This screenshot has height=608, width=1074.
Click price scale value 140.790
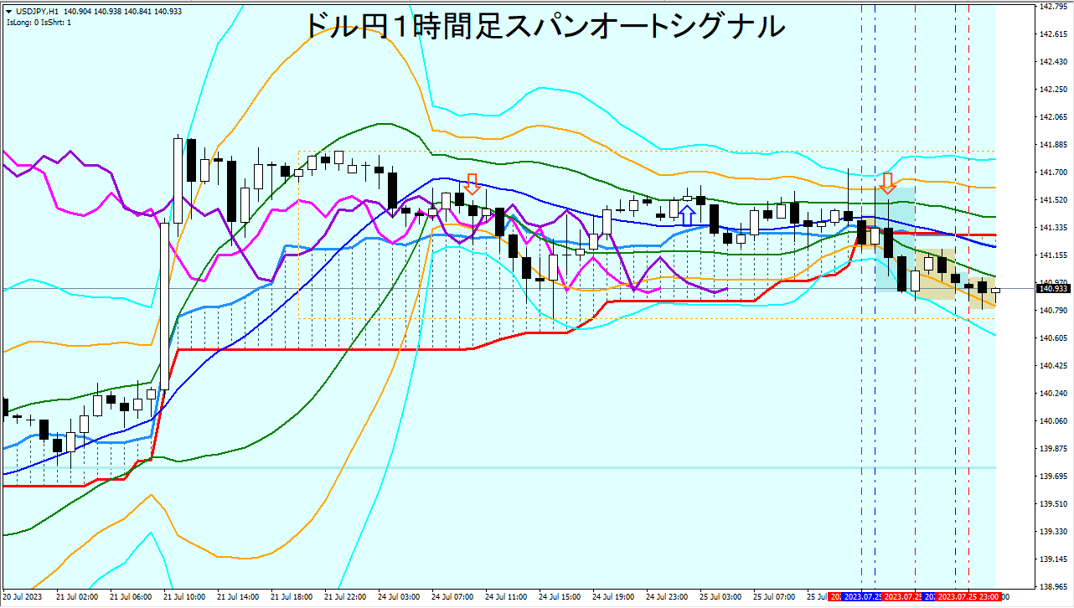(x=1053, y=311)
